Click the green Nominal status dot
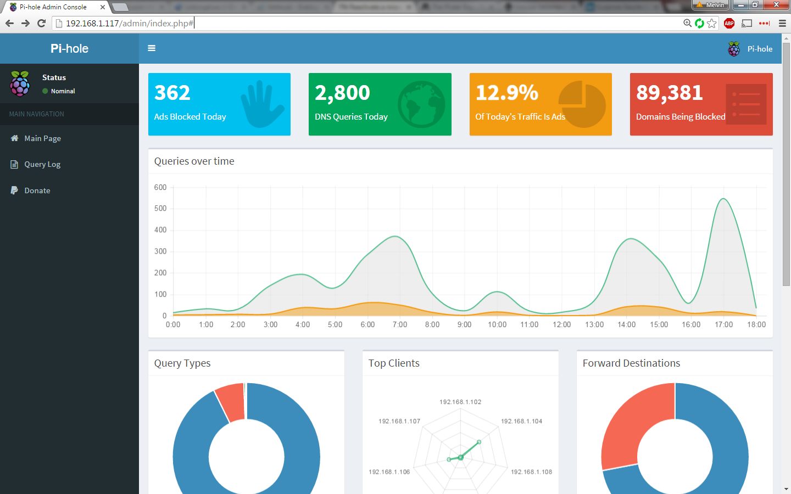Viewport: 791px width, 494px height. point(45,91)
